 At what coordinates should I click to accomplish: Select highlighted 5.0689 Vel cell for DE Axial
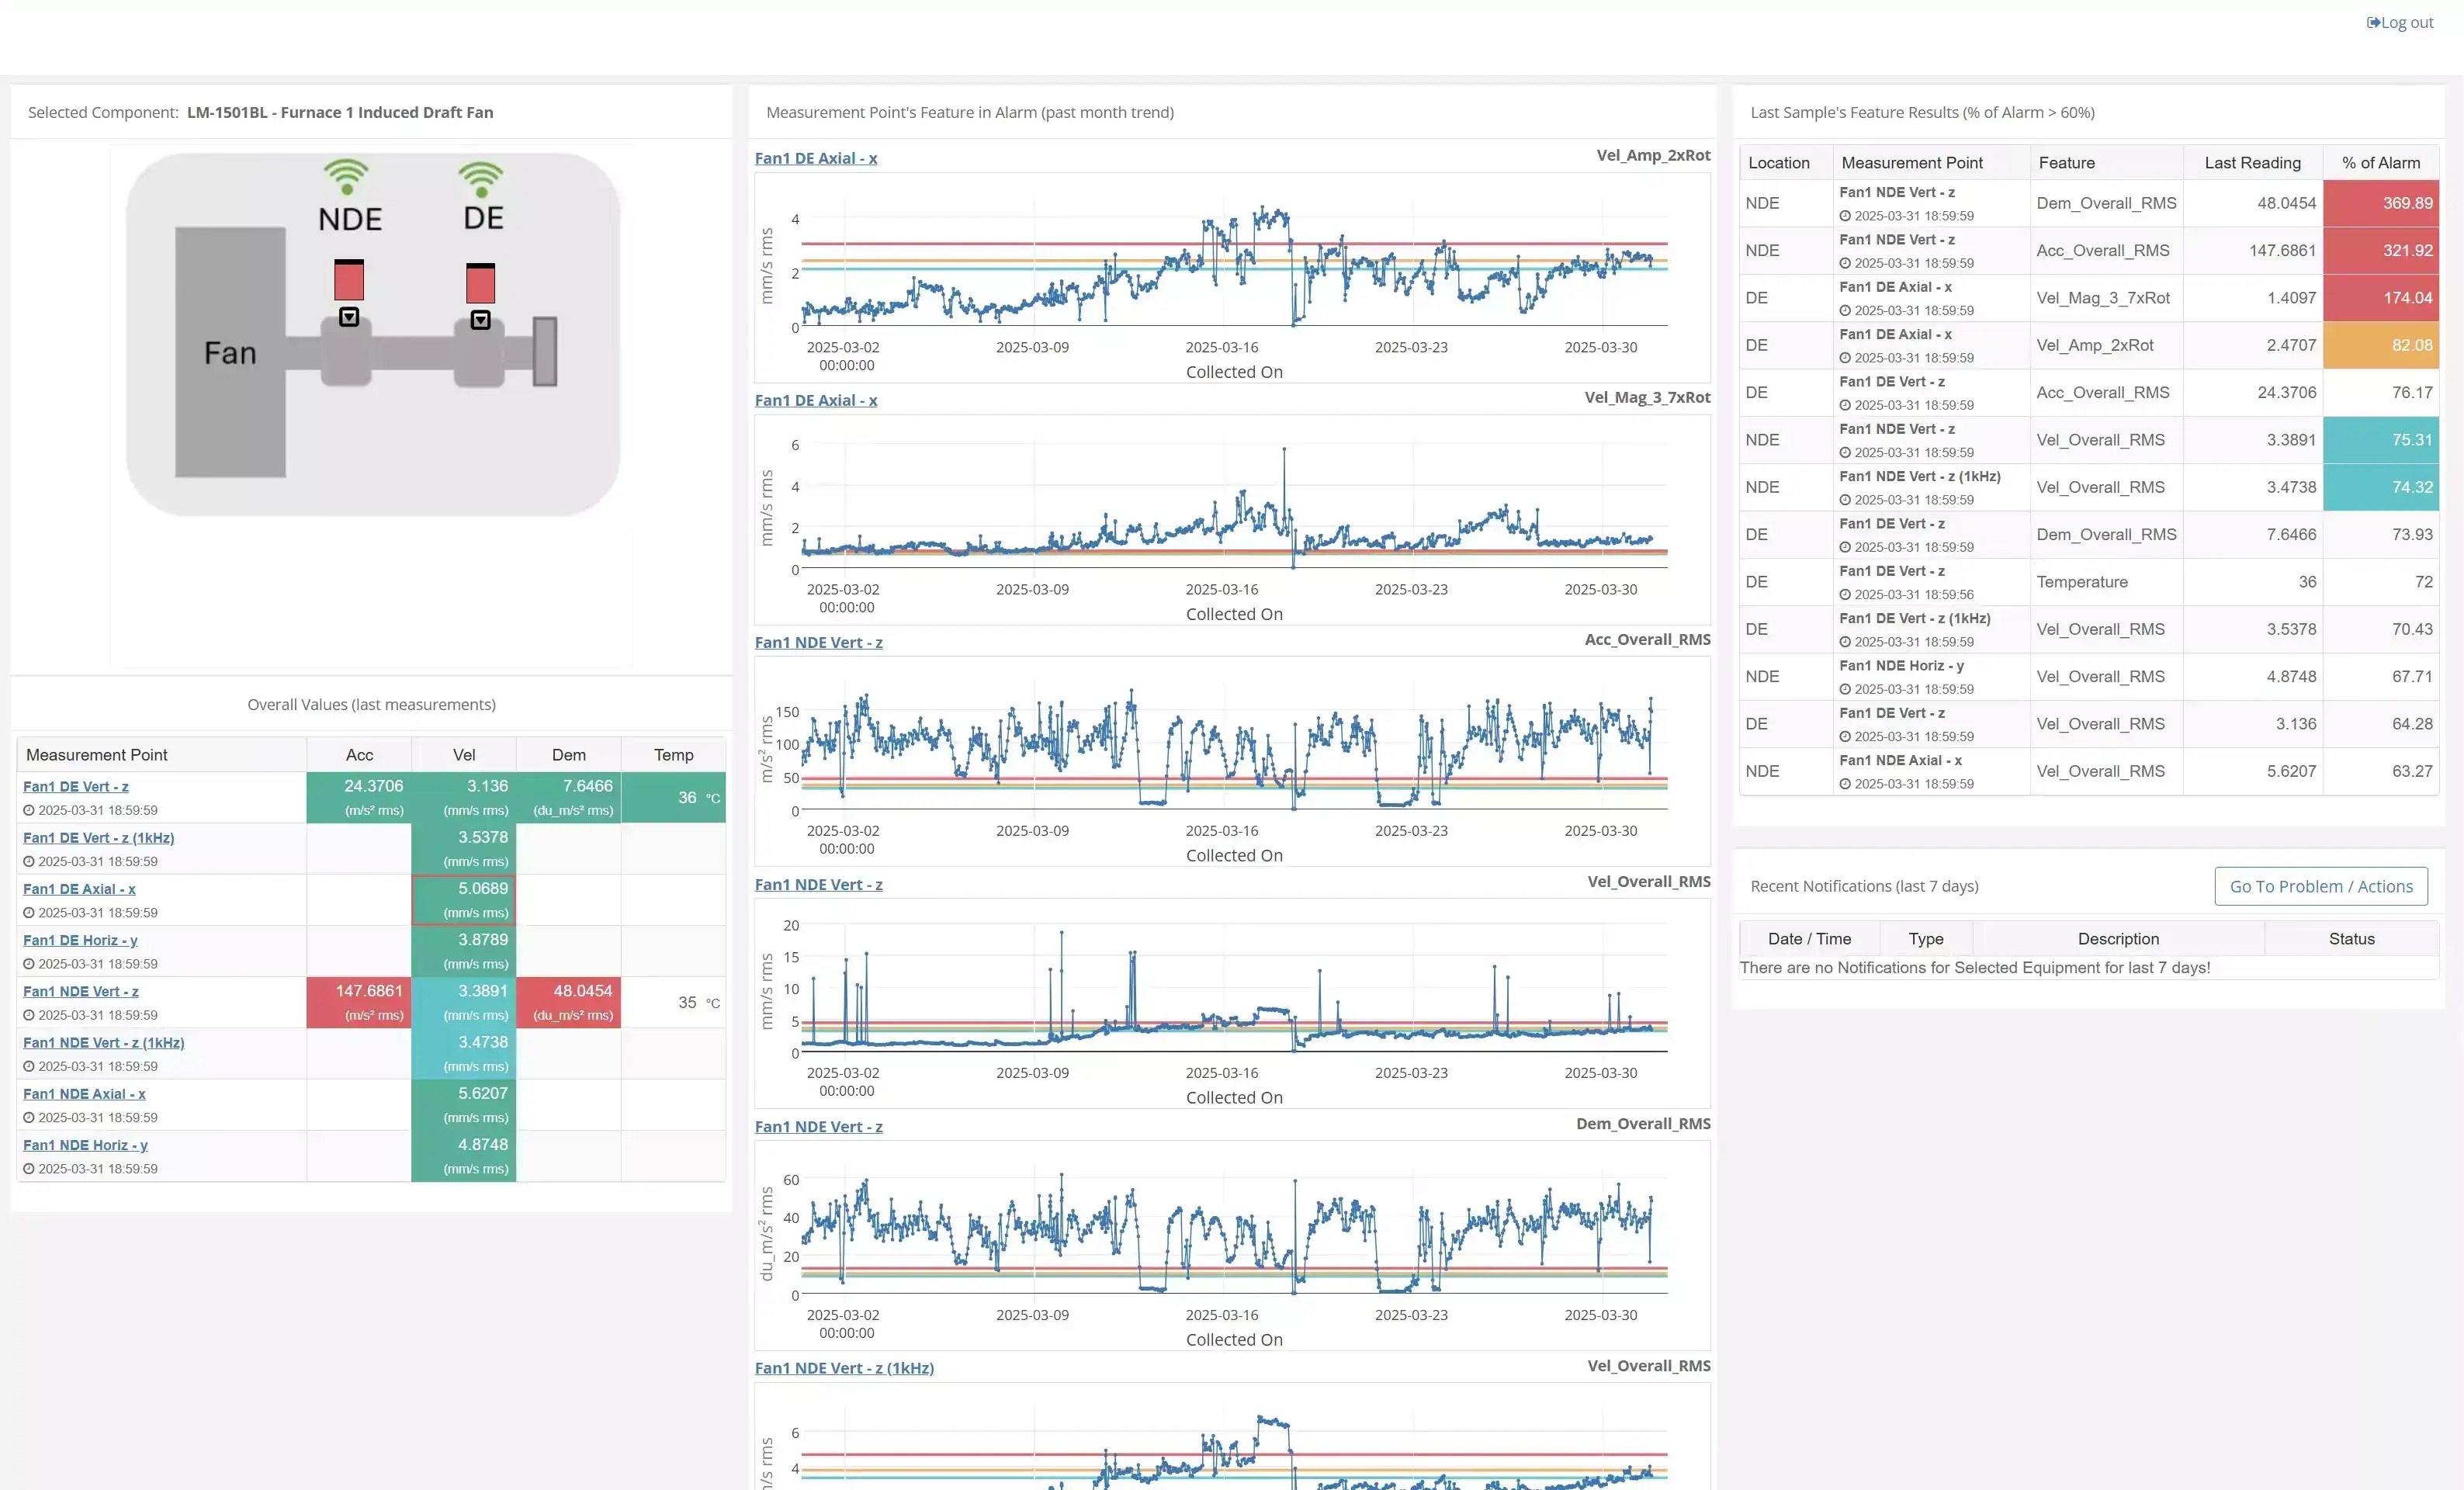[464, 900]
